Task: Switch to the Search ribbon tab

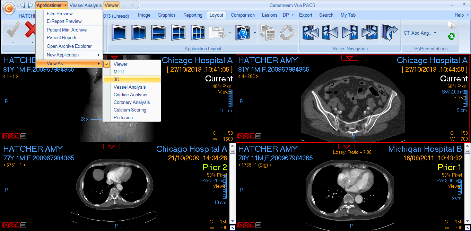Action: [x=326, y=15]
